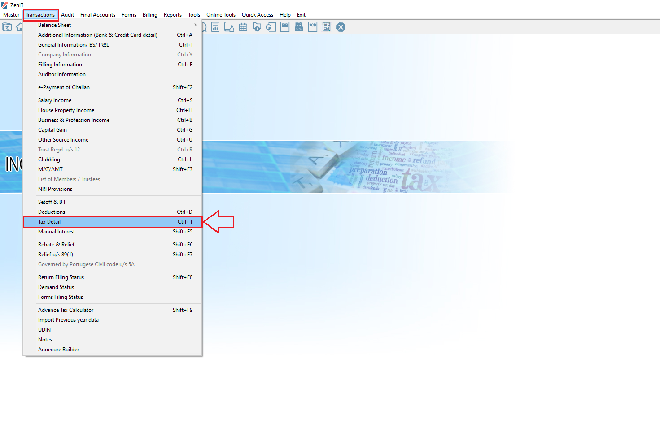
Task: Open Notes menu entry
Action: pos(112,340)
